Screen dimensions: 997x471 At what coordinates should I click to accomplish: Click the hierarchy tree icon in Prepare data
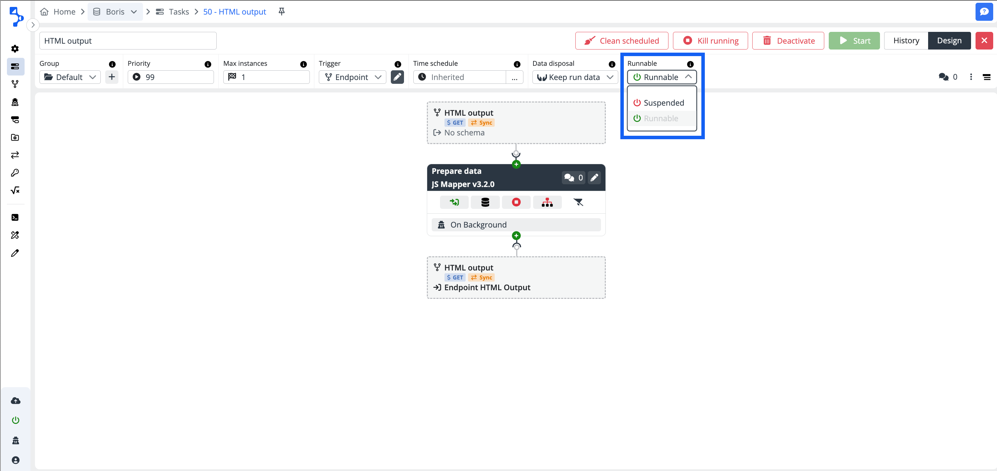pos(547,202)
